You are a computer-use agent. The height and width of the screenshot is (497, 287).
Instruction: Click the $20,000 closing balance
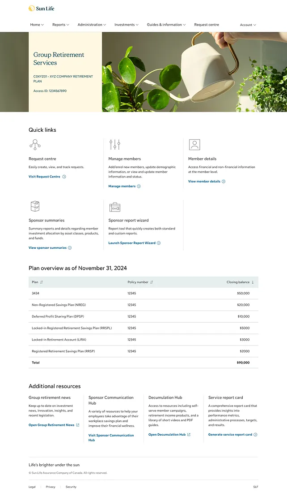pyautogui.click(x=243, y=305)
